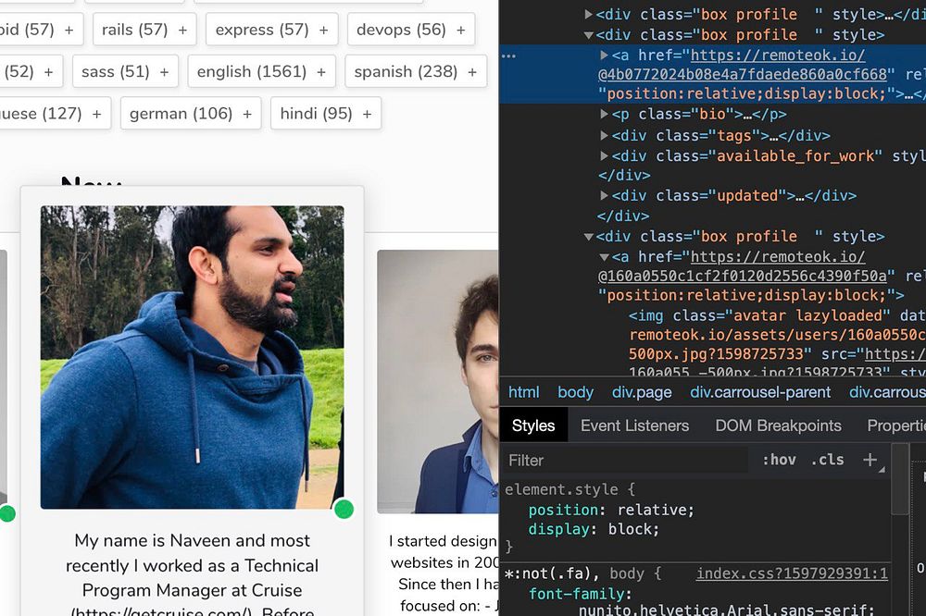This screenshot has width=926, height=616.
Task: Select div.carousel-parent in the breadcrumb bar
Action: [760, 392]
